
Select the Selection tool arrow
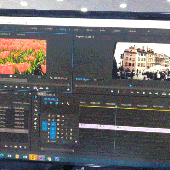tap(36, 97)
